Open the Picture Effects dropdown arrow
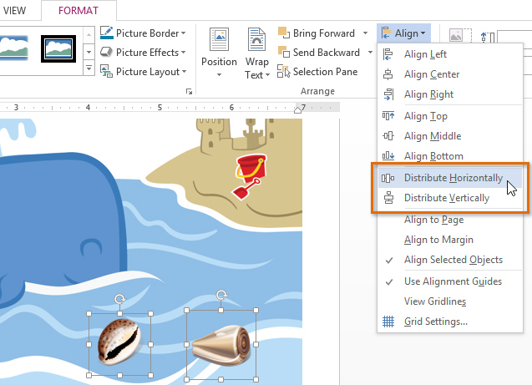The image size is (532, 385). 184,53
